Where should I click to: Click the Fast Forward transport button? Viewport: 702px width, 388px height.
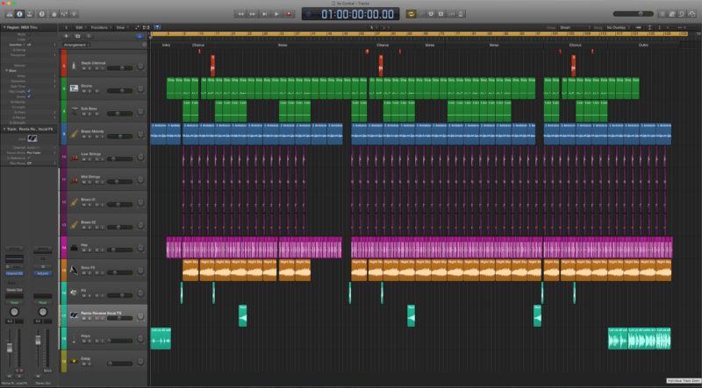(x=253, y=14)
